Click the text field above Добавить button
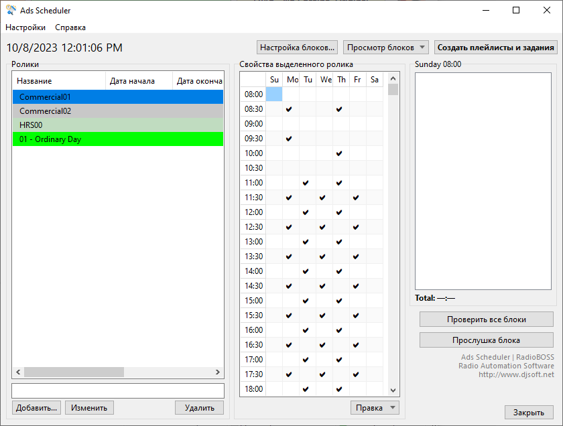The image size is (563, 426). click(x=118, y=390)
